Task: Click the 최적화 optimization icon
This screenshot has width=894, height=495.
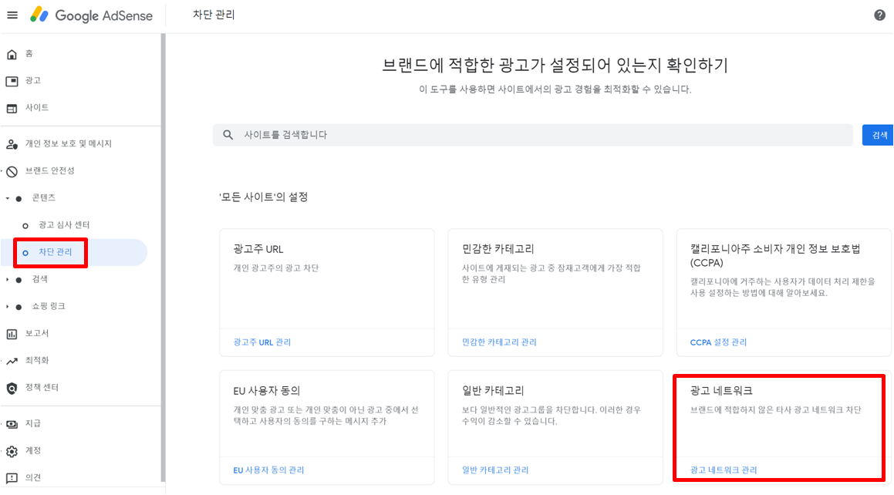Action: (11, 360)
